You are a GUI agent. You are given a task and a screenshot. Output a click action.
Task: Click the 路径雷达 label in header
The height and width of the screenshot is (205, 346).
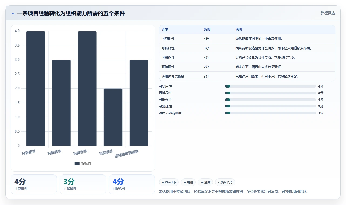pyautogui.click(x=328, y=13)
